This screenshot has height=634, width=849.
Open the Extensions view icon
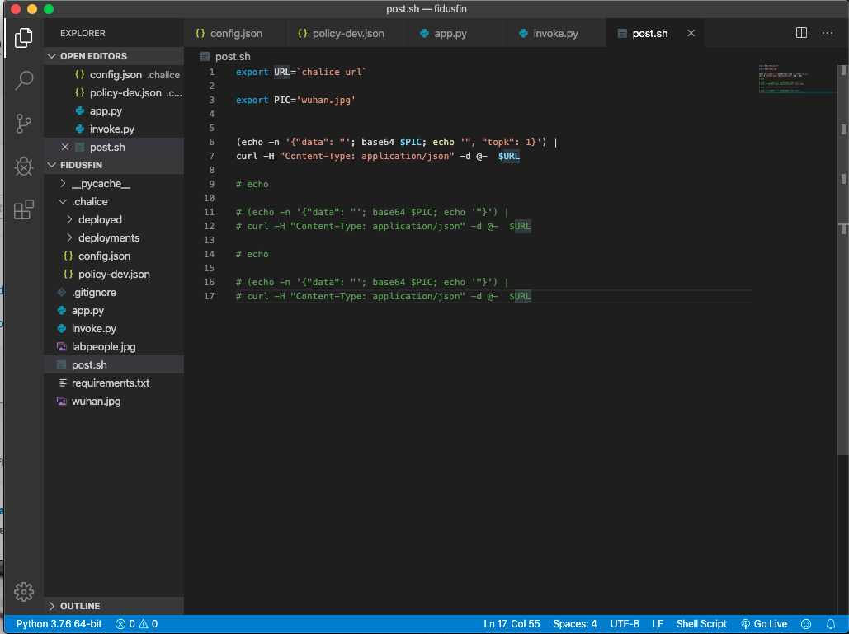point(24,209)
